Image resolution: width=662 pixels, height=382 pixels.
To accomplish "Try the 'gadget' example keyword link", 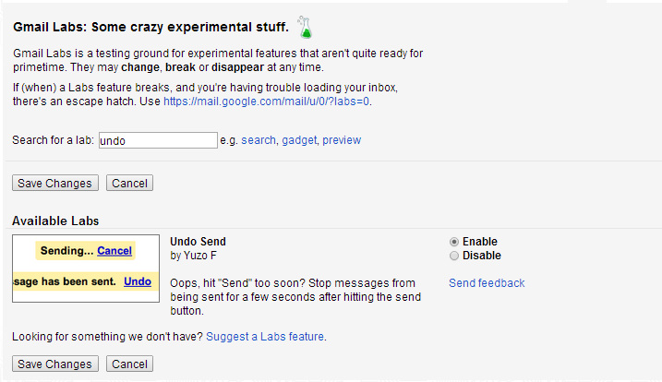I will tap(299, 140).
